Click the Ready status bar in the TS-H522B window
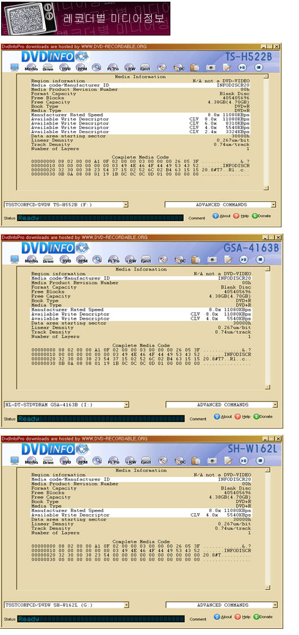The height and width of the screenshot is (635, 299). tap(100, 218)
